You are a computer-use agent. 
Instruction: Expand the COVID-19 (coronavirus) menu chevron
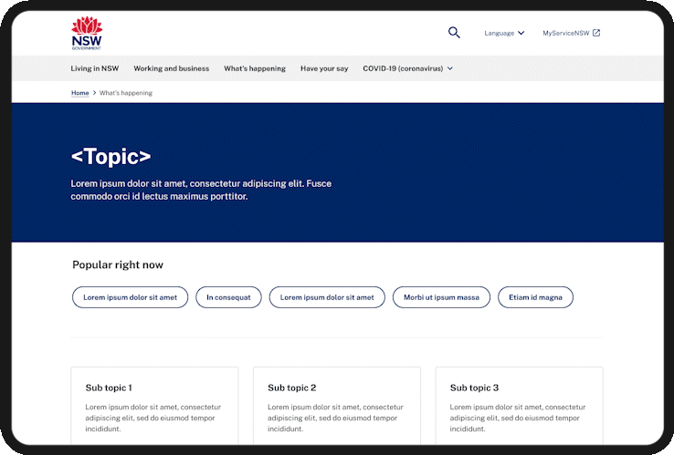coord(449,68)
